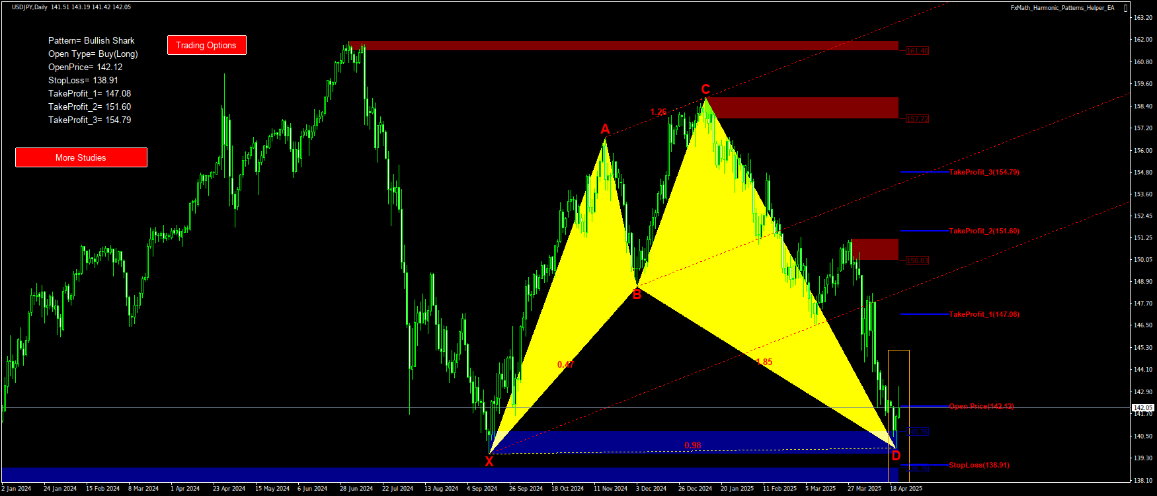Select the TakeProfit_1(147.08) level label
Screen dimensions: 1157x496
click(x=984, y=314)
